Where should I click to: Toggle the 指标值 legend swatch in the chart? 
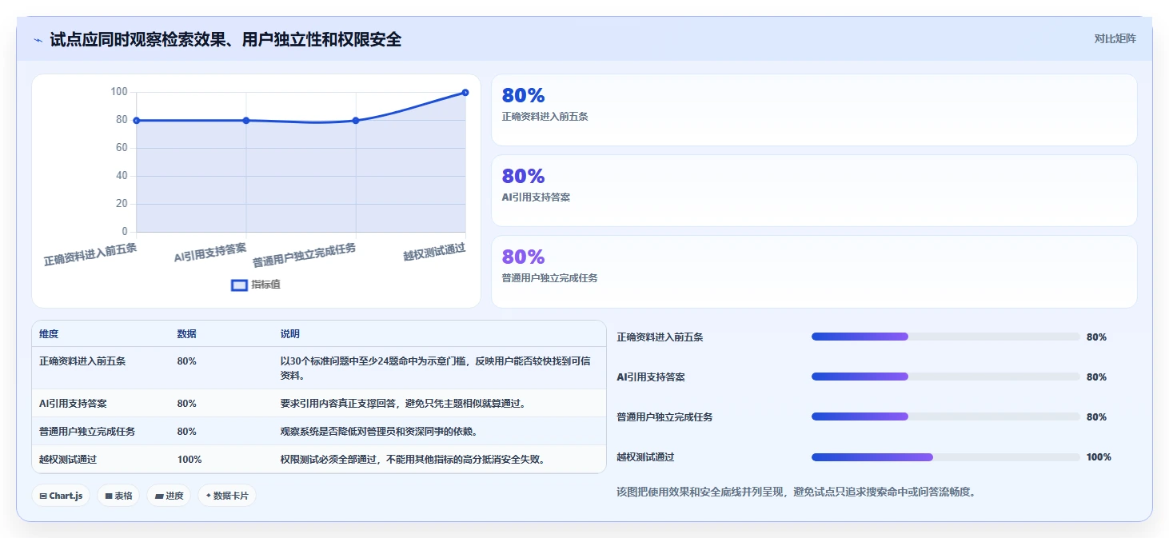click(x=239, y=285)
